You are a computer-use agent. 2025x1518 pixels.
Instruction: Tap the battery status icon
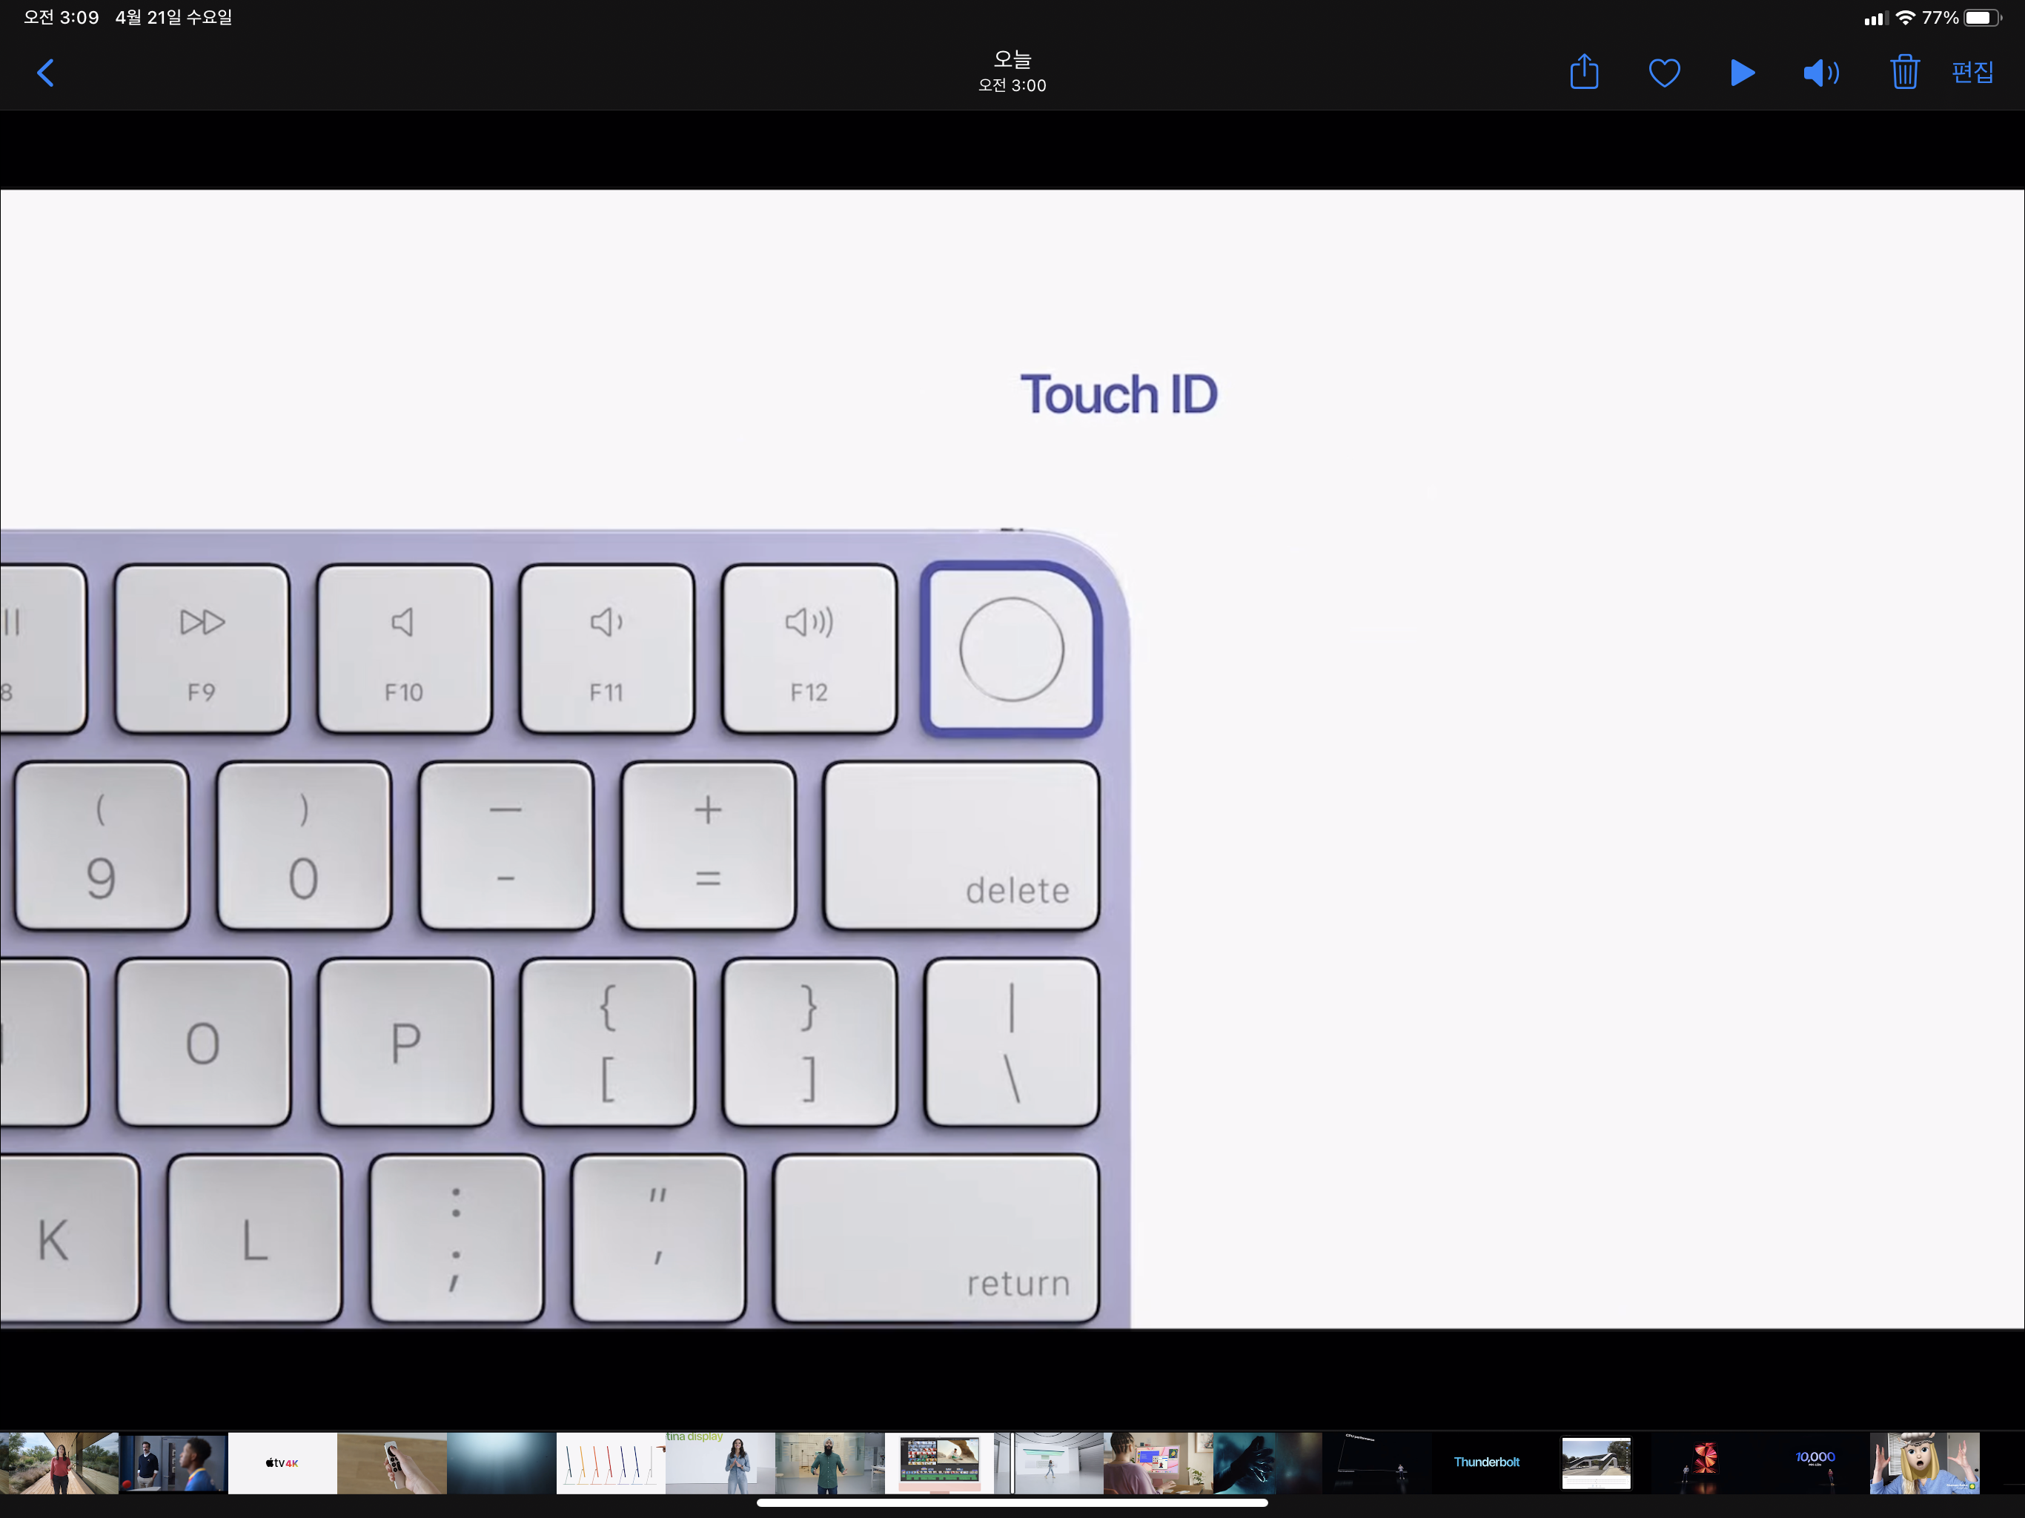point(1981,17)
